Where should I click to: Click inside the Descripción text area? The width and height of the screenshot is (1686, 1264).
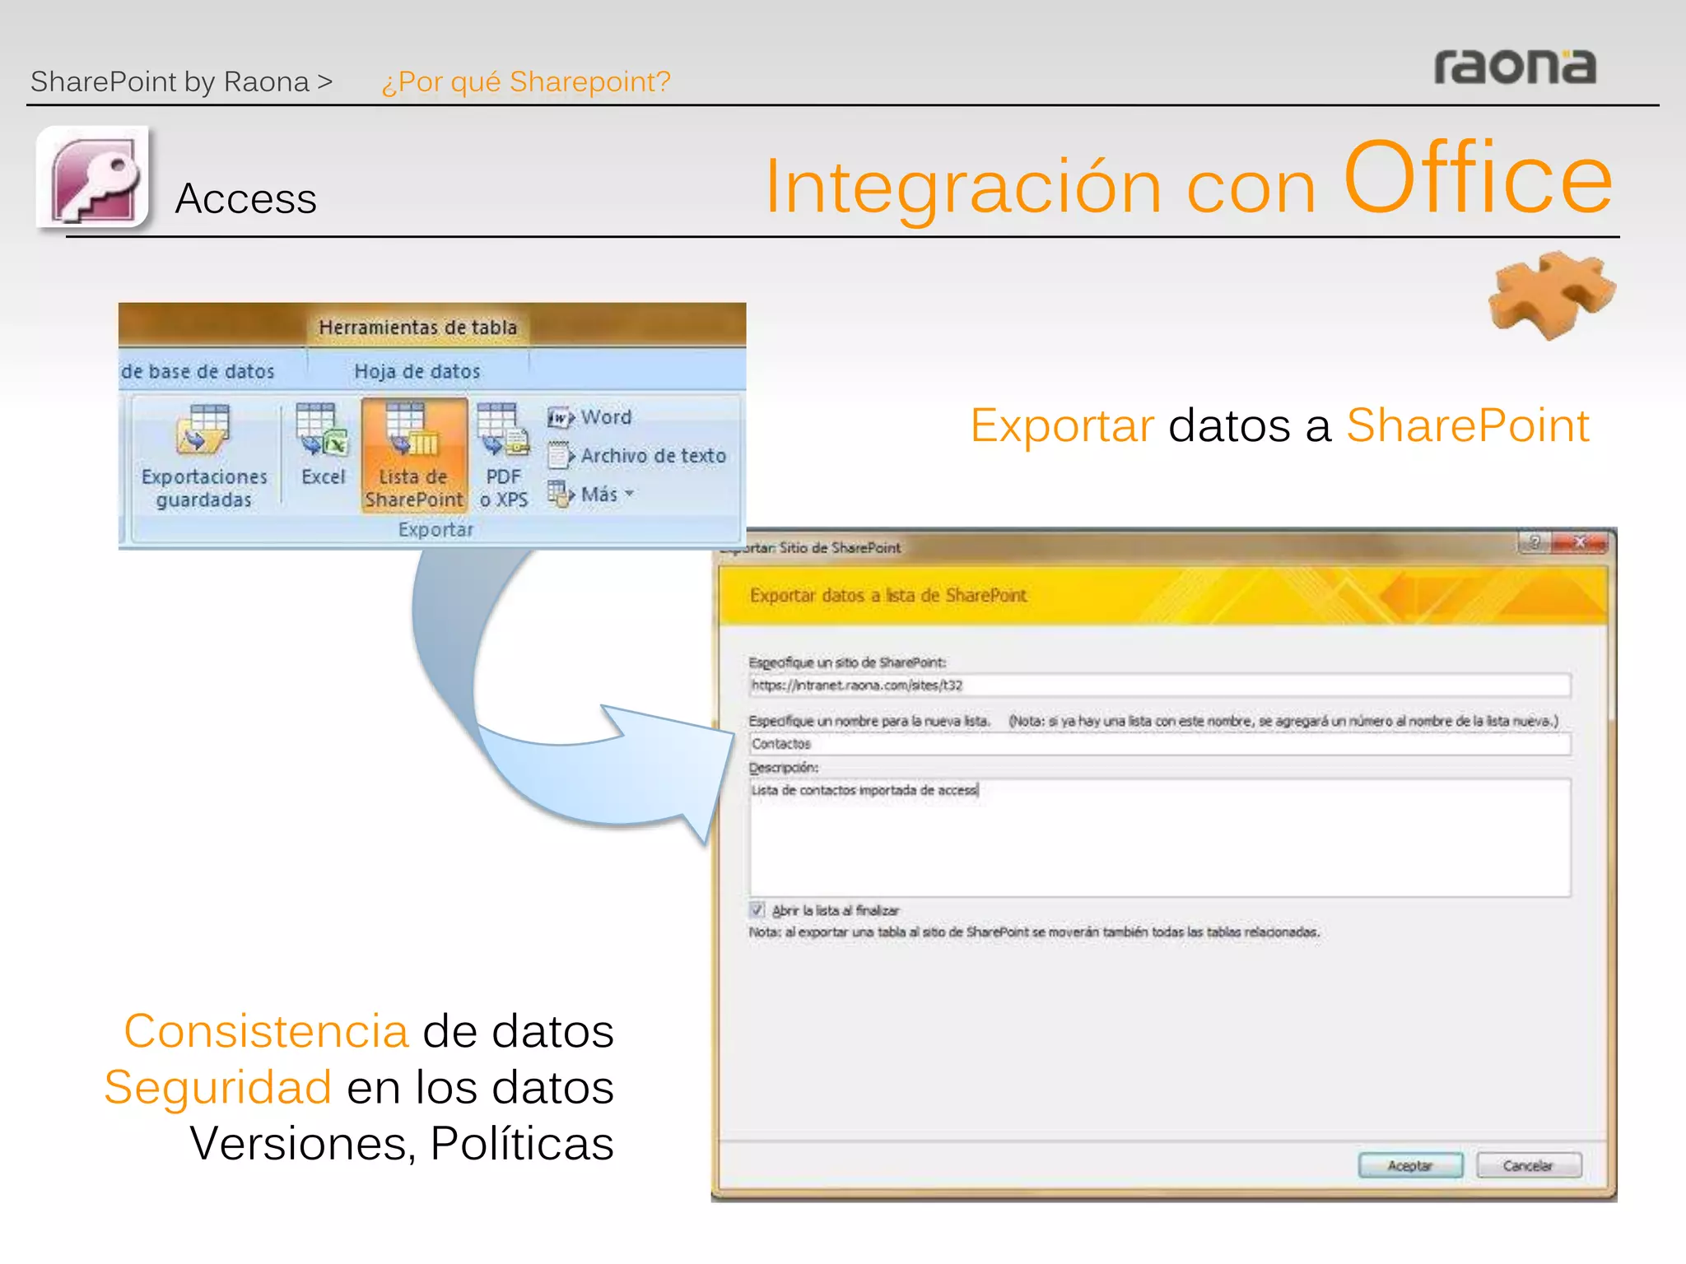1159,838
